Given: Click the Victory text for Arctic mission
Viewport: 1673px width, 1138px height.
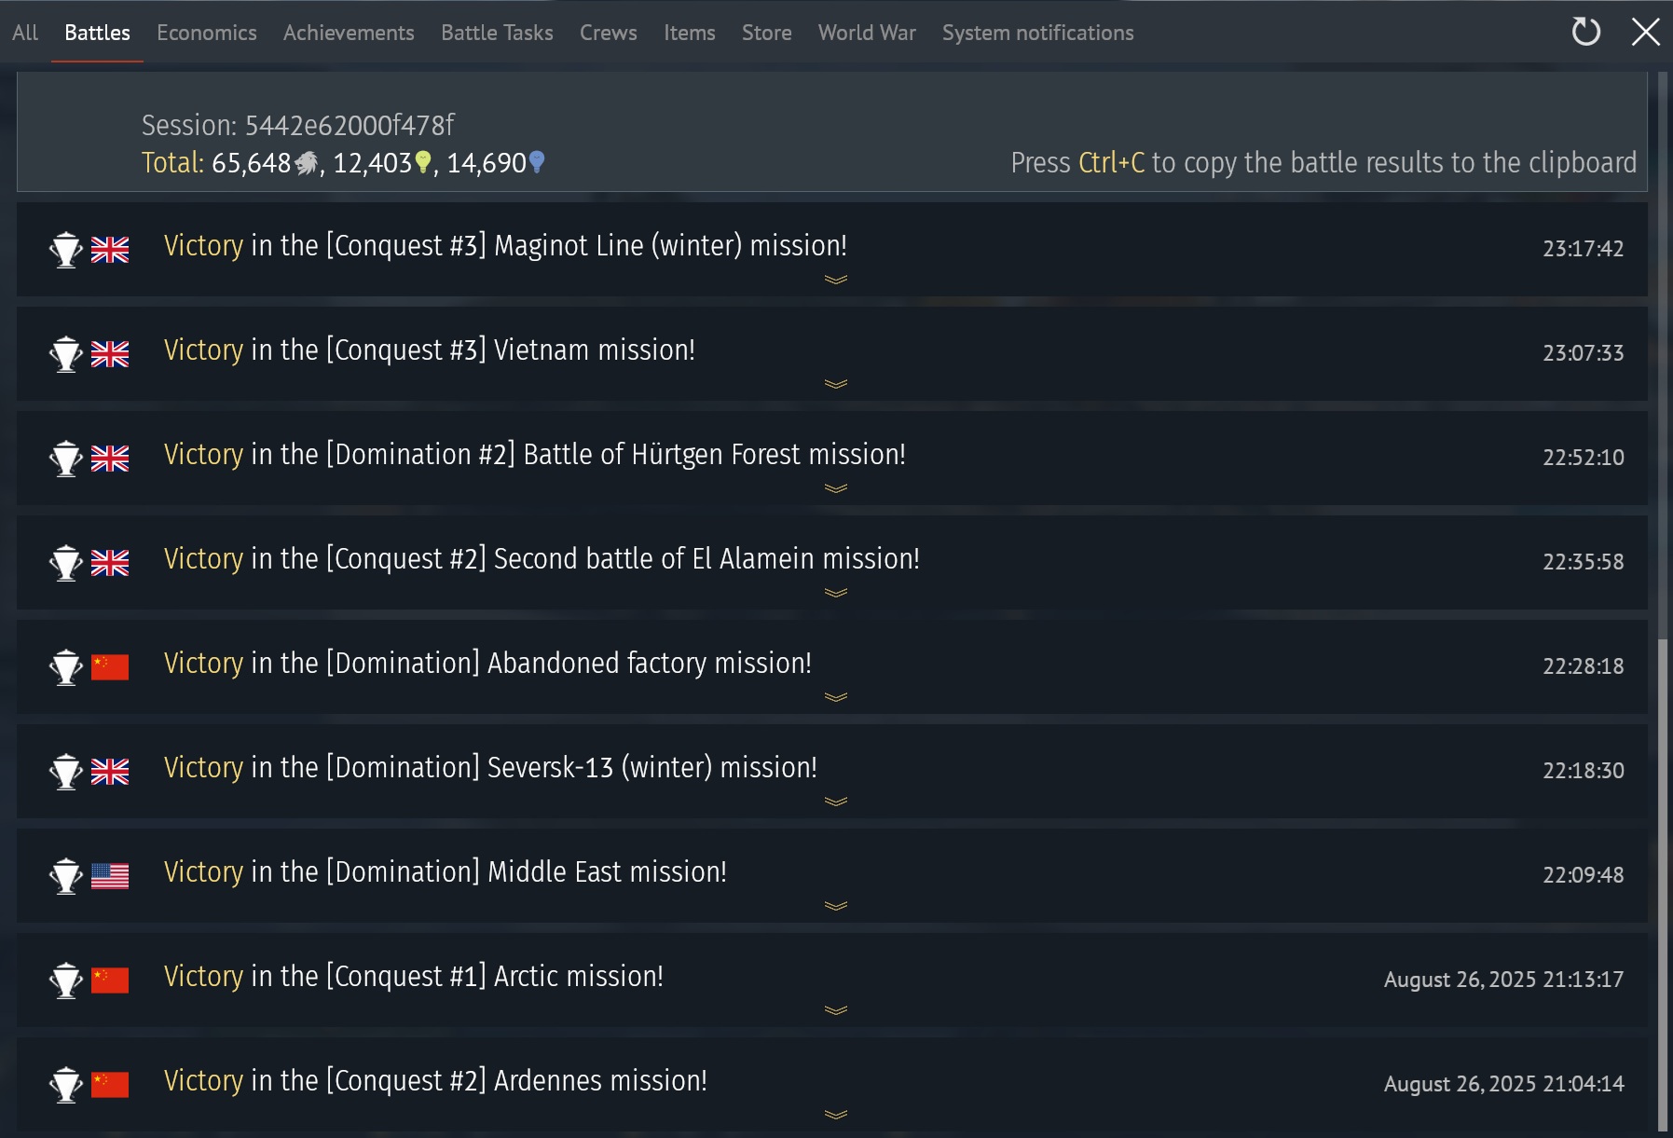Looking at the screenshot, I should click(x=203, y=977).
